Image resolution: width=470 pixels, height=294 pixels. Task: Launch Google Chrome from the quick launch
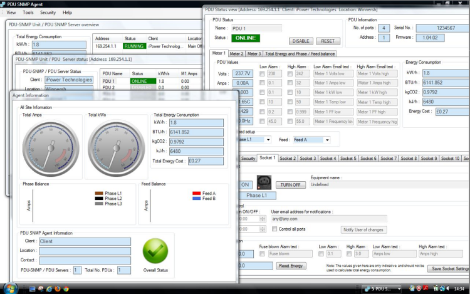[x=66, y=289]
